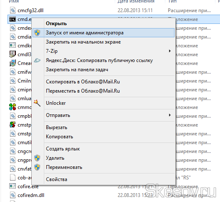Click the Cmiln dll file icon
The image size is (220, 202).
(13, 81)
